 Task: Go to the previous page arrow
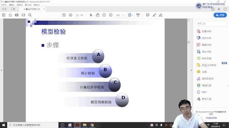point(64,15)
